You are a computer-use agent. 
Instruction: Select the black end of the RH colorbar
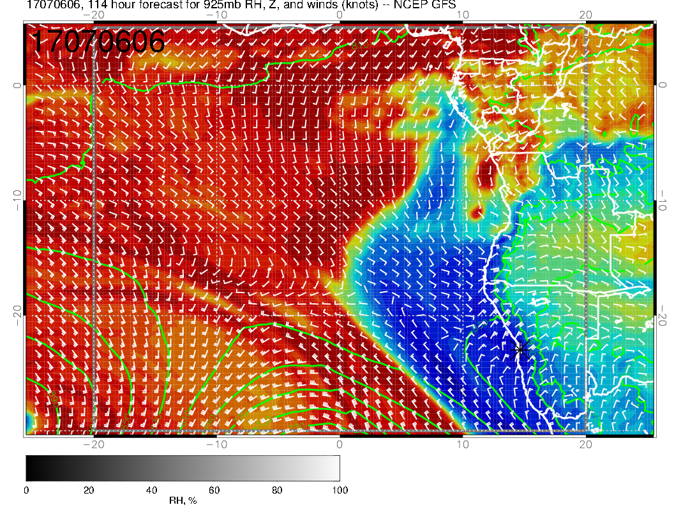pos(29,467)
